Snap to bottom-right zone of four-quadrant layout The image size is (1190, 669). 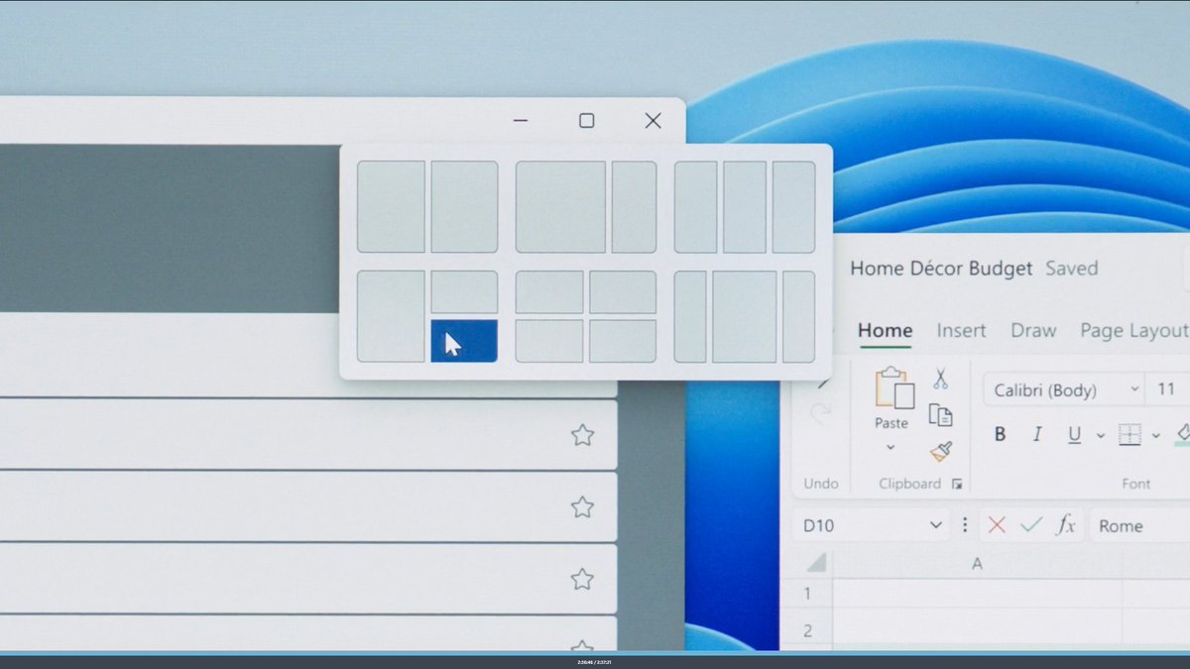tap(623, 341)
